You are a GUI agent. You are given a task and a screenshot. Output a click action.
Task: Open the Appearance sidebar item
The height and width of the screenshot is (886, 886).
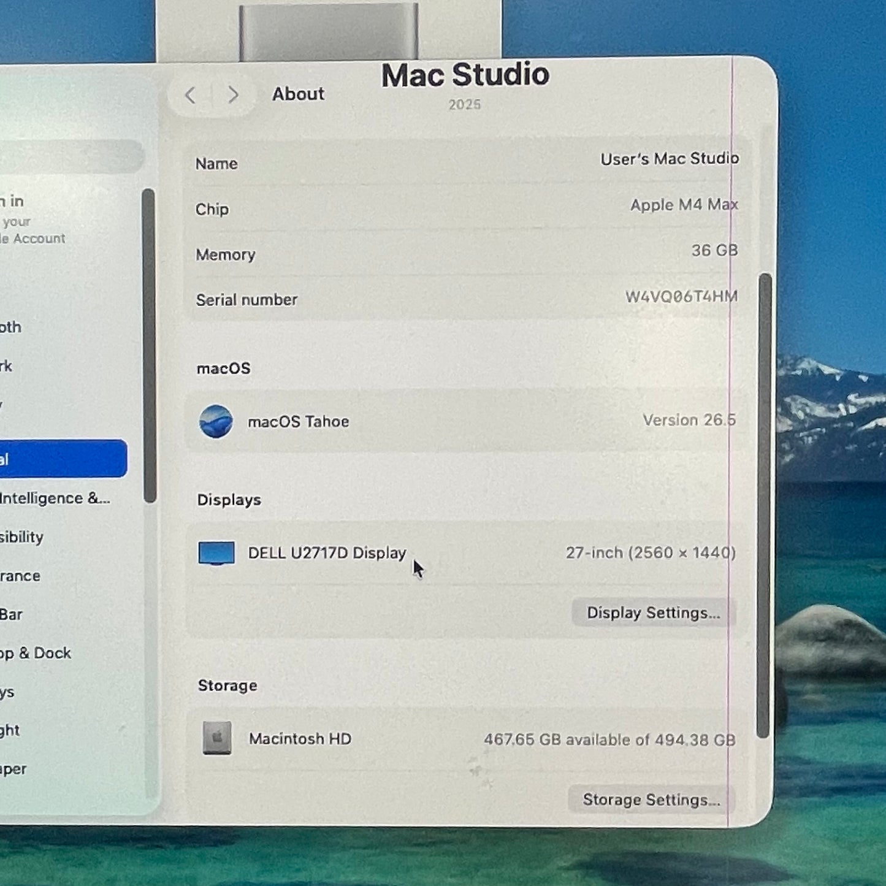tap(20, 576)
